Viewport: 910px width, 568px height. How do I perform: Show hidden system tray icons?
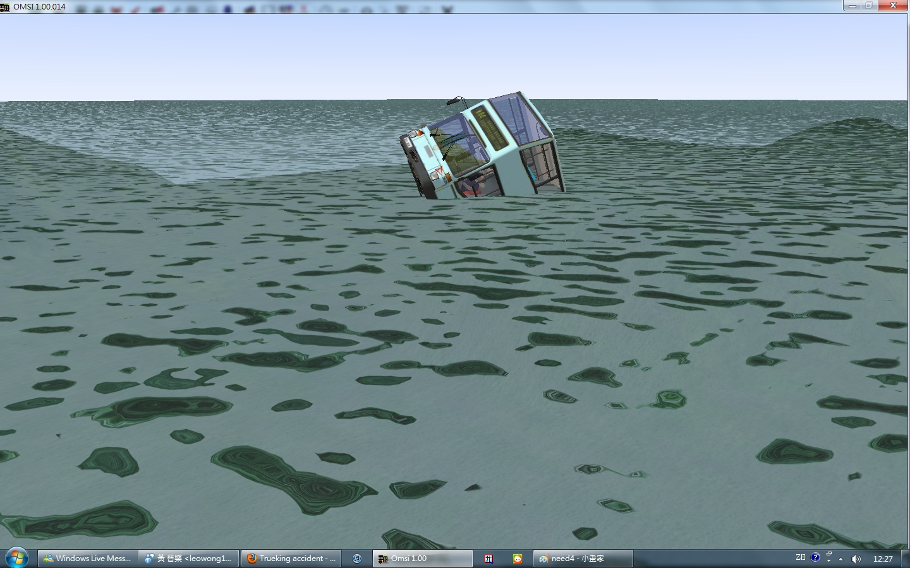(x=840, y=559)
